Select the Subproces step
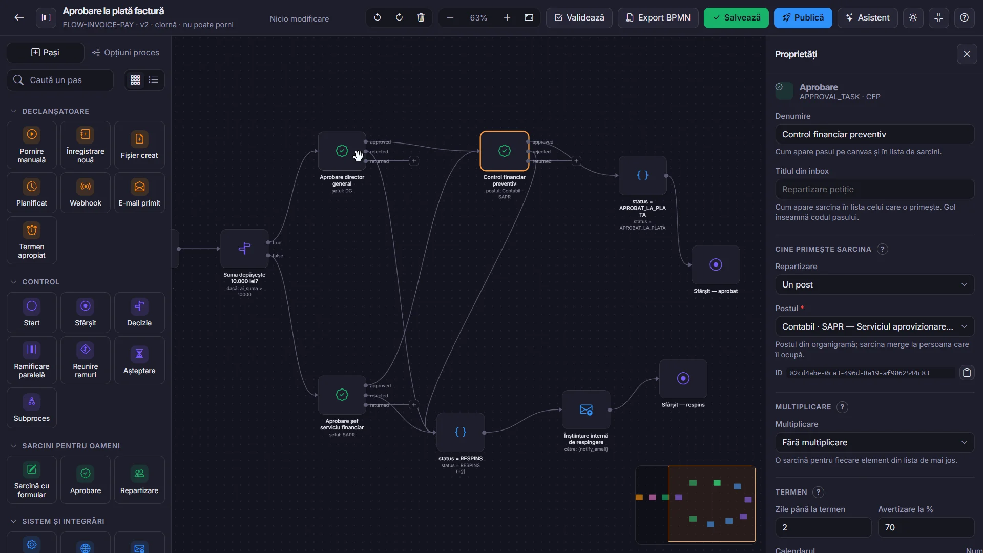983x553 pixels. point(32,408)
